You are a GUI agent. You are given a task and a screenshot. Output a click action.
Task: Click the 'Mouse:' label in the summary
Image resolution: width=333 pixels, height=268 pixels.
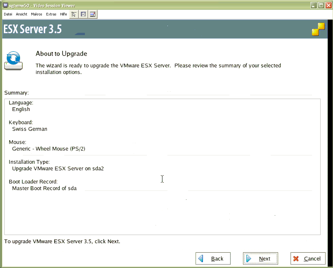(x=17, y=142)
